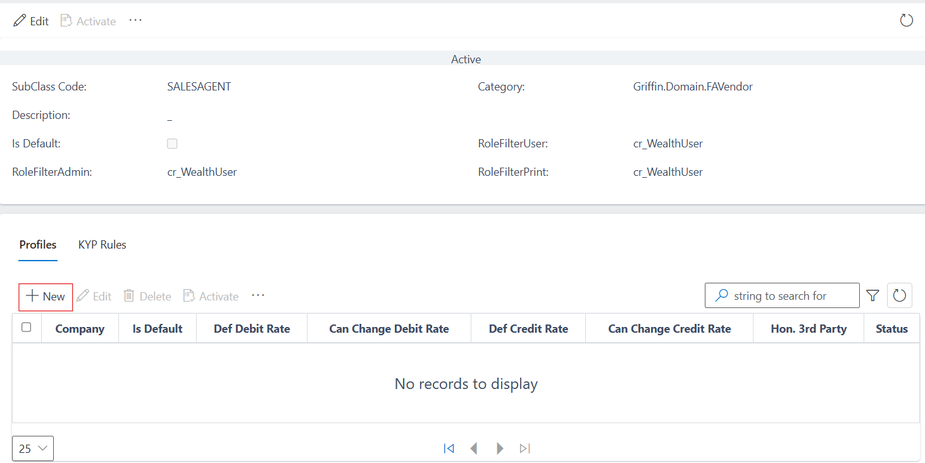The image size is (925, 463).
Task: Click the Profiles grid Activate button
Action: (x=211, y=296)
